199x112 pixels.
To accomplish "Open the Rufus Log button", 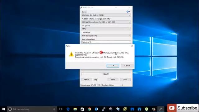I will 96,80.
